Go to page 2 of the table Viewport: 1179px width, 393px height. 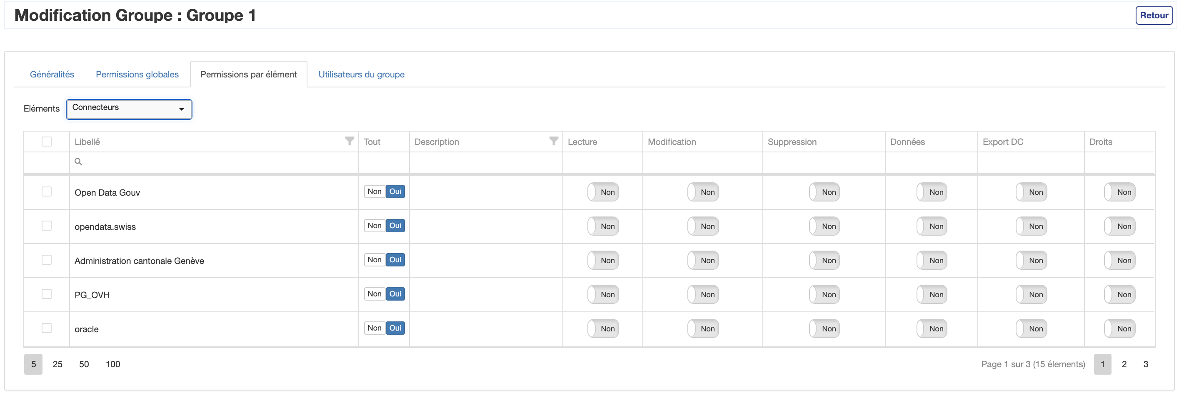tap(1124, 364)
